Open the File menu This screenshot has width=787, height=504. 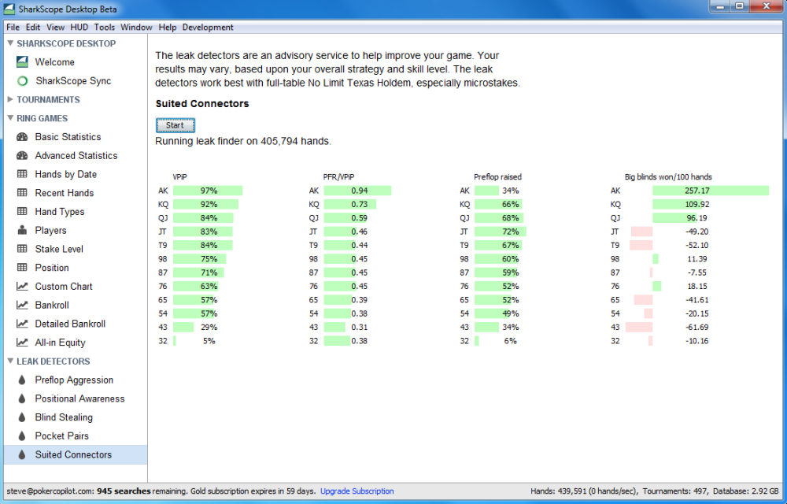click(13, 27)
